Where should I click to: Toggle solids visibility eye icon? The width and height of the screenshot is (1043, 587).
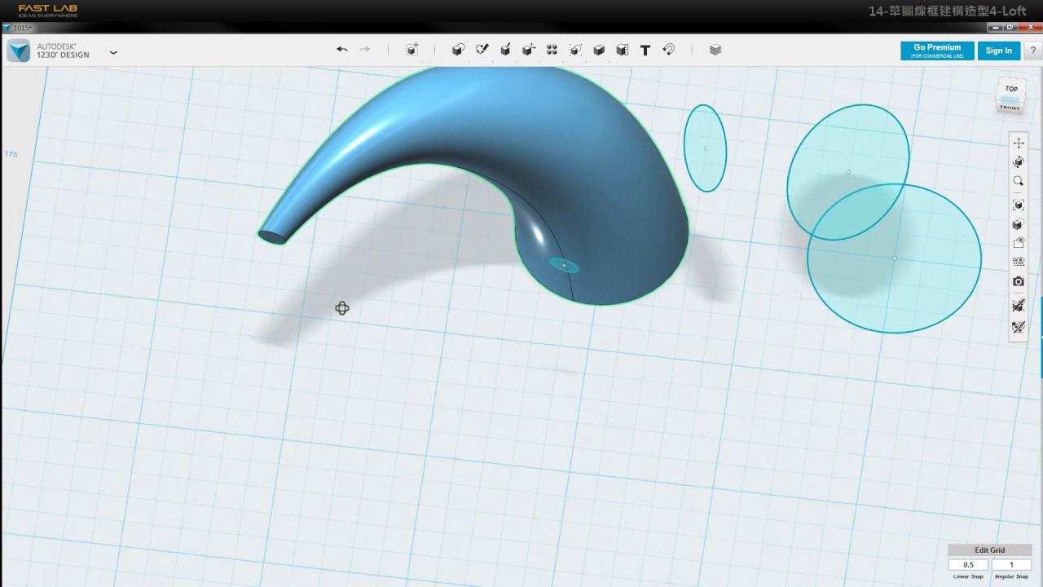1019,243
